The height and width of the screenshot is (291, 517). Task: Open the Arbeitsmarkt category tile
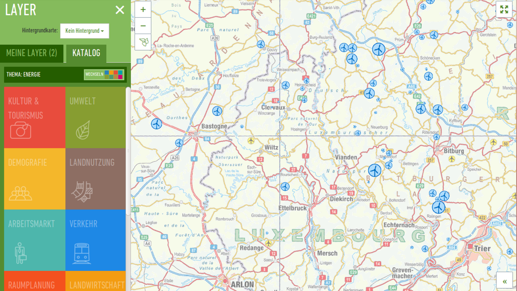pos(35,240)
